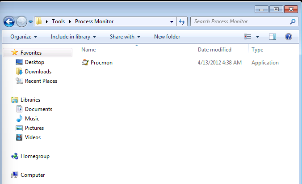The width and height of the screenshot is (302, 184).
Task: Click the folder icon in address bar
Action: (39, 21)
